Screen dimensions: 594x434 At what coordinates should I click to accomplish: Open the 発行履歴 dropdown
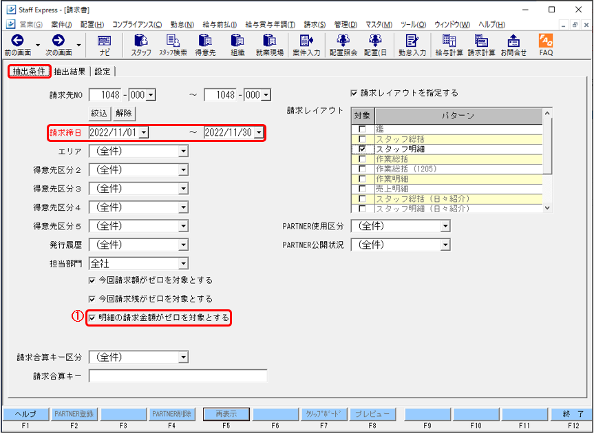coord(183,245)
